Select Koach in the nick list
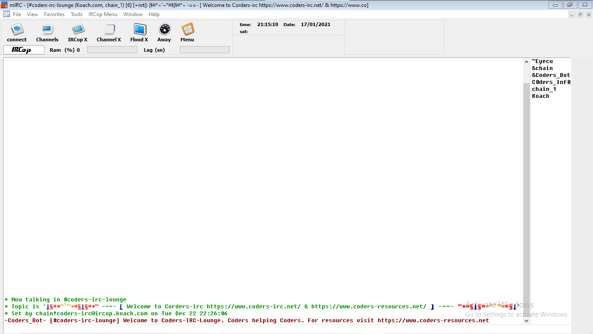The image size is (593, 334). click(541, 96)
